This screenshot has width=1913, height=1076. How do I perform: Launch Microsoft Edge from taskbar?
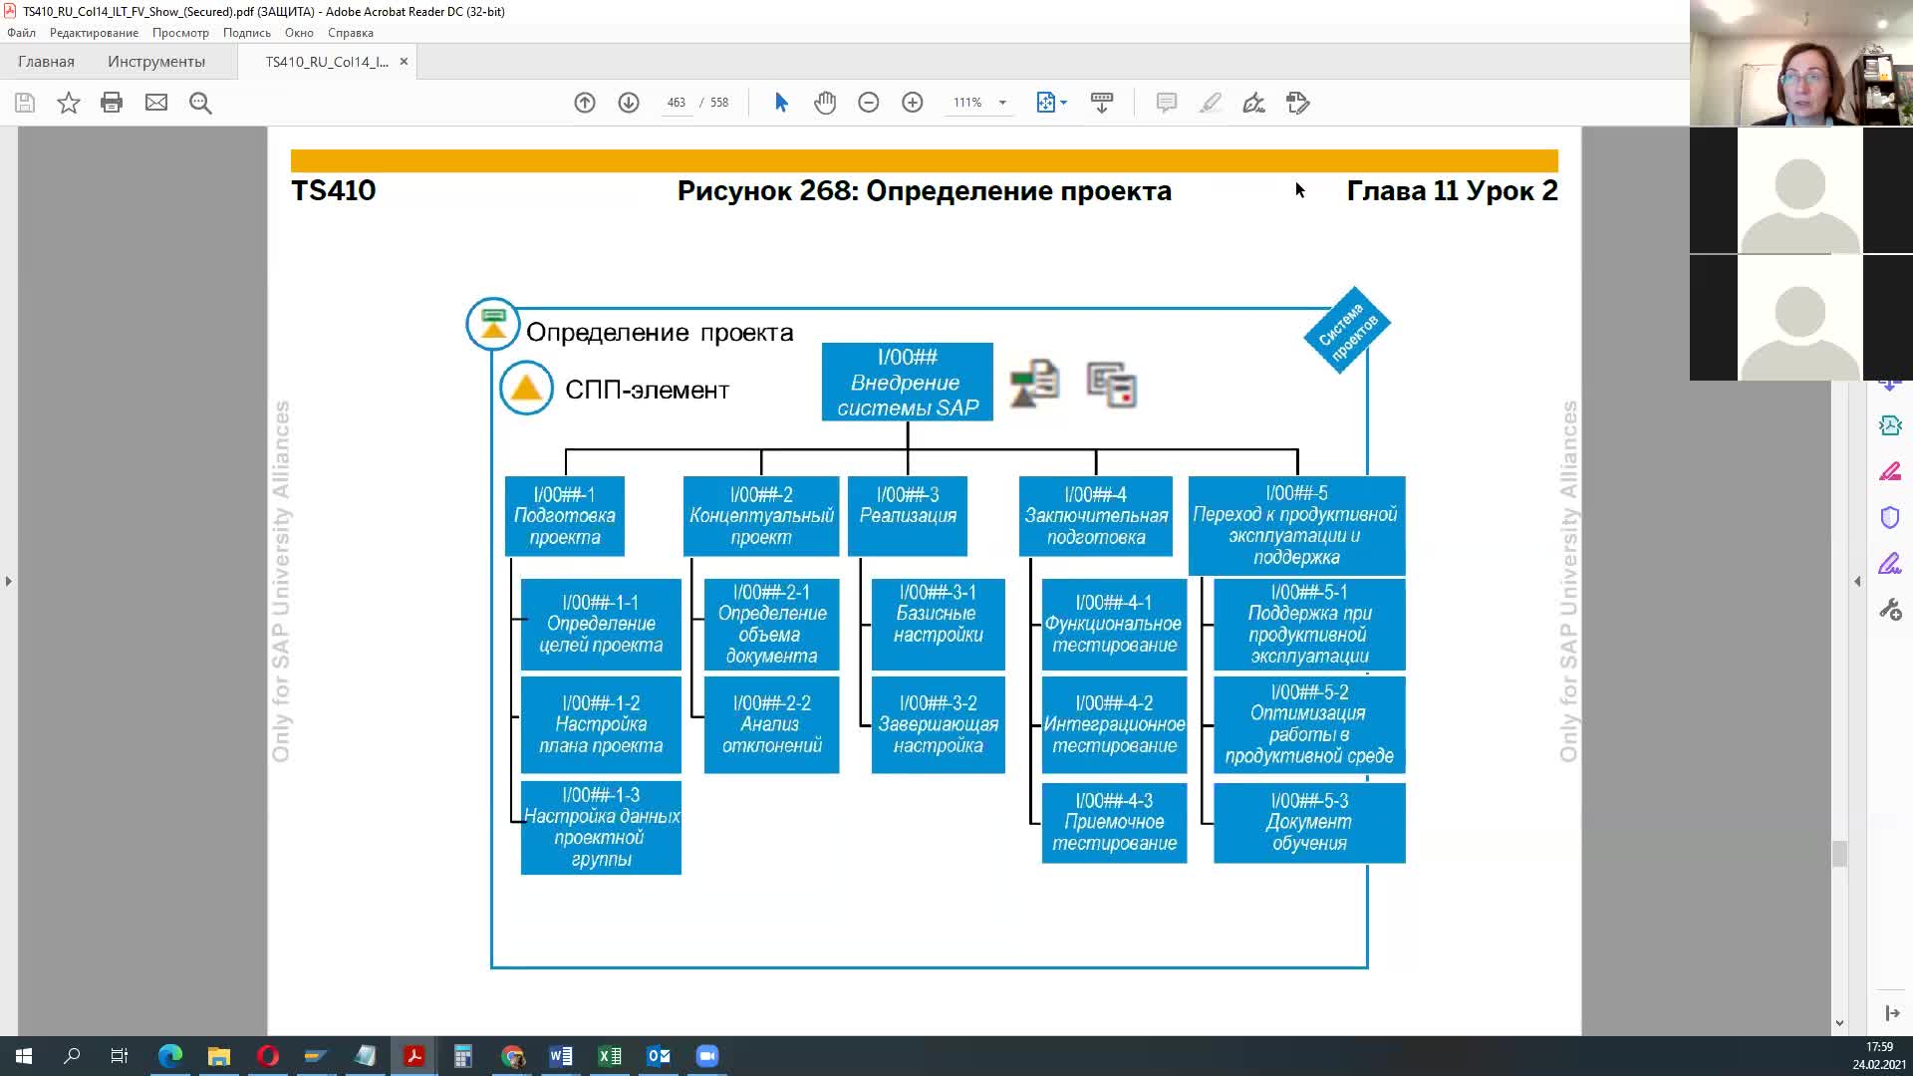[x=170, y=1056]
